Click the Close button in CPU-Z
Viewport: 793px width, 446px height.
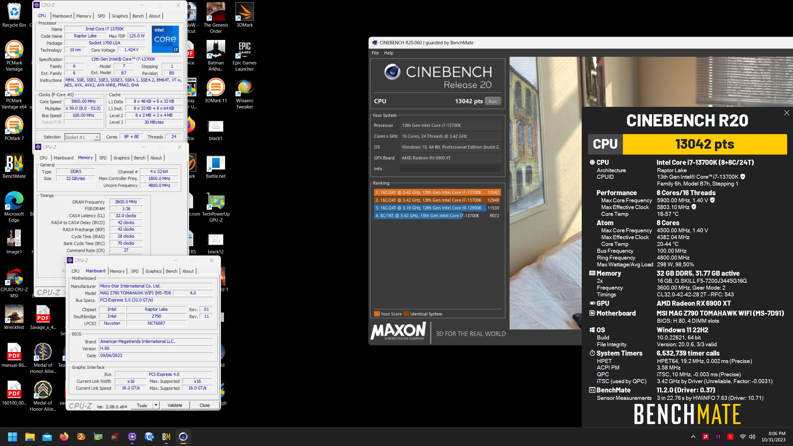pyautogui.click(x=205, y=405)
